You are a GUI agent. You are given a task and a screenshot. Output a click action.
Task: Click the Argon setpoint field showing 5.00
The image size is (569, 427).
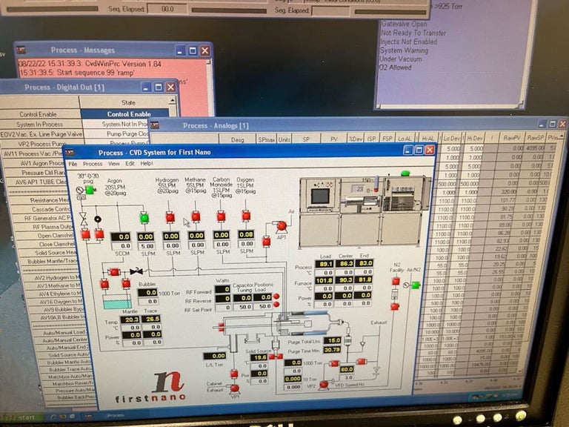pyautogui.click(x=146, y=246)
